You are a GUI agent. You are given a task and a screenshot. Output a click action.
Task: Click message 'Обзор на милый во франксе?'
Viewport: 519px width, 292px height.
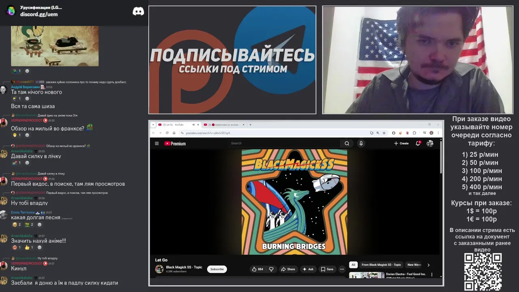(x=47, y=128)
